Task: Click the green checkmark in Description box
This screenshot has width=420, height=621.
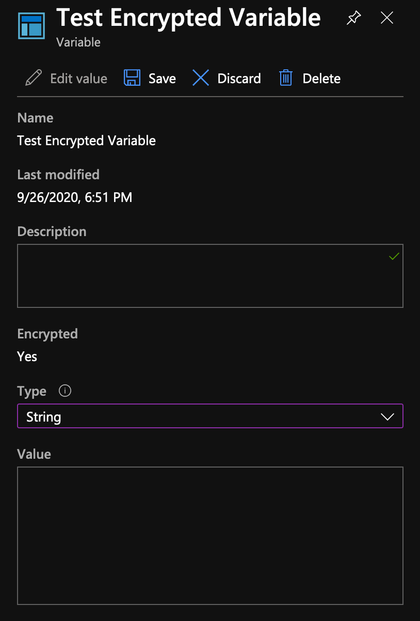Action: click(x=394, y=256)
